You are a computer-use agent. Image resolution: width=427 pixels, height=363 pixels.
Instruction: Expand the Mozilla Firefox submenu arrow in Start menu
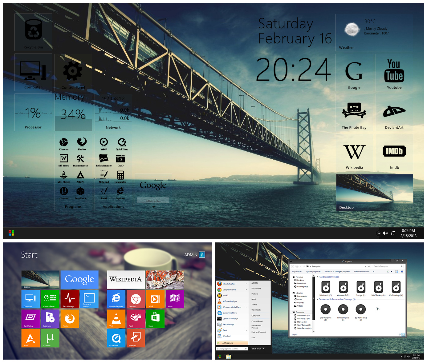(246, 284)
